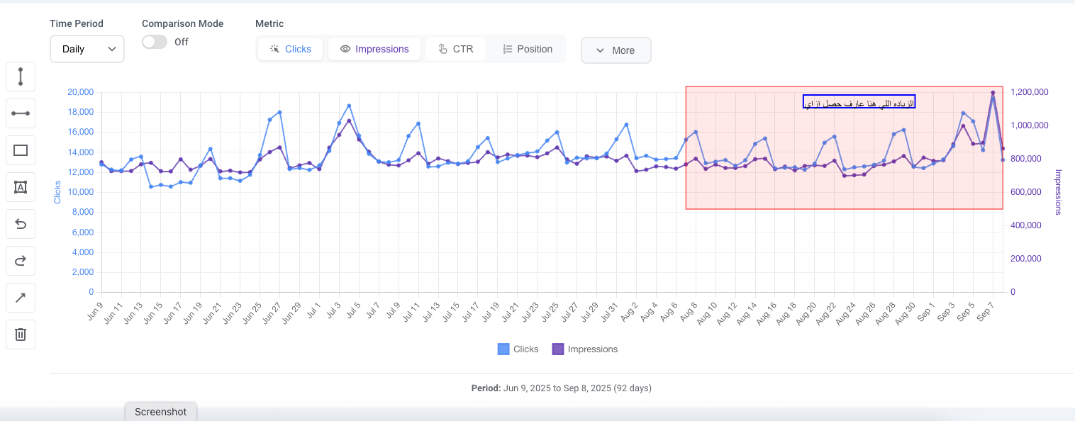
Task: Click the trash delete icon
Action: (21, 335)
